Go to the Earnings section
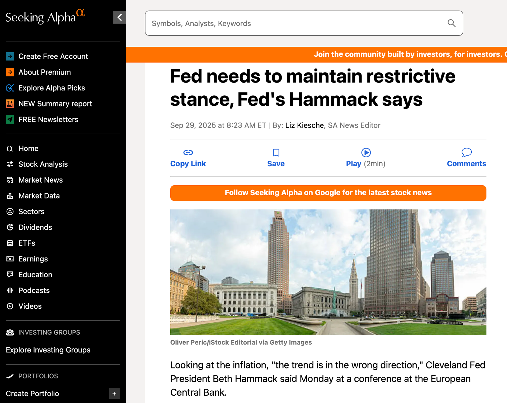The image size is (507, 403). pyautogui.click(x=33, y=259)
